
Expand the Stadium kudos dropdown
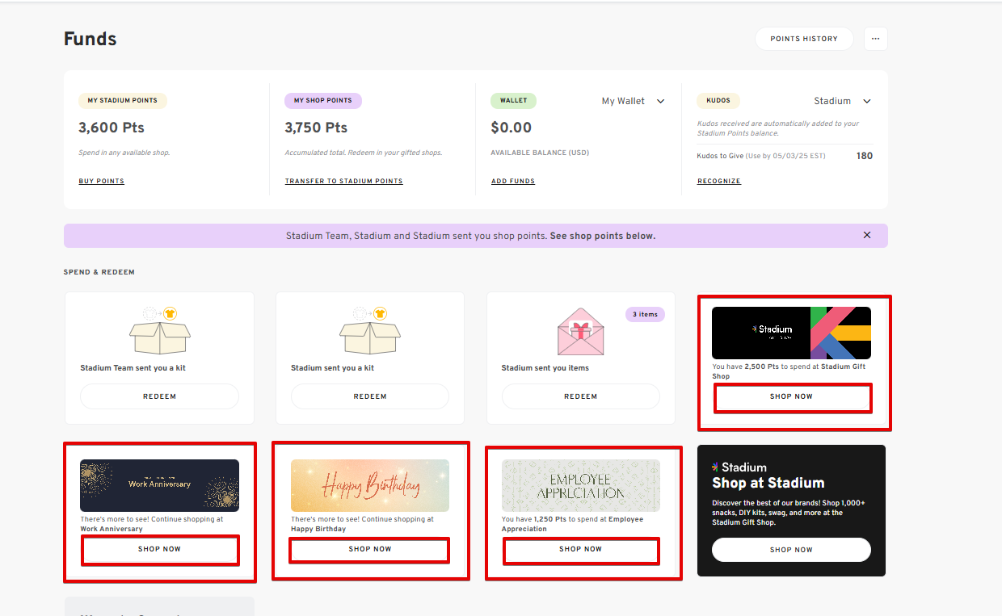(x=843, y=101)
